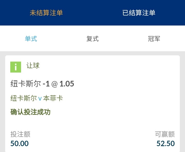The width and height of the screenshot is (185, 152).
Task: Select the 单式 bet type tab
Action: (31, 39)
